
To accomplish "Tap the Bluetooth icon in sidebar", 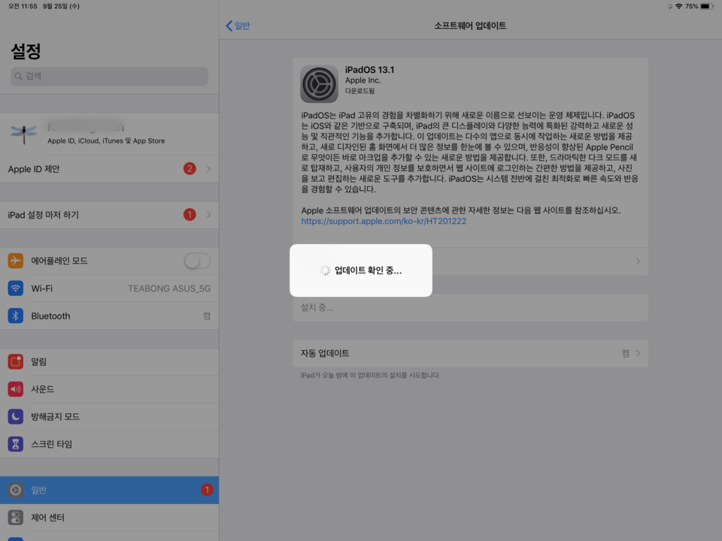I will (15, 316).
